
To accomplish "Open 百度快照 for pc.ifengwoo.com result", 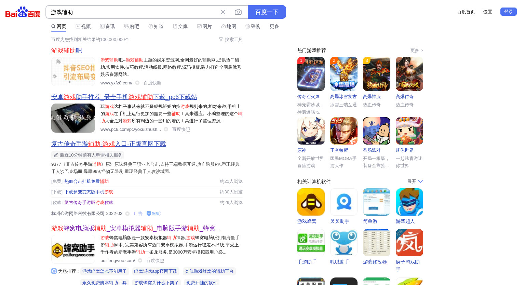I will [155, 260].
